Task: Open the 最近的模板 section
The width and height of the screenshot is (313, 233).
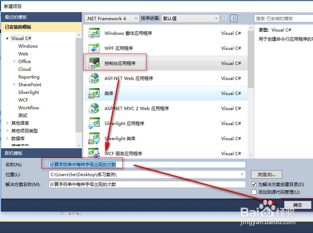Action: pyautogui.click(x=41, y=17)
